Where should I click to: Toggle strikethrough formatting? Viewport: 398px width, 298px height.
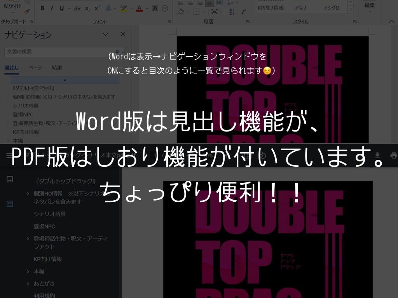(x=77, y=8)
